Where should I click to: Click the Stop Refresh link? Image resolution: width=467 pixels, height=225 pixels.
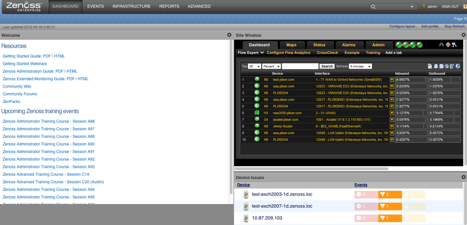tap(454, 26)
